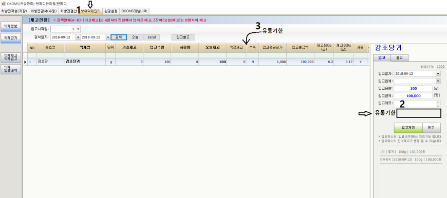This screenshot has height=198, width=447.
Task: Click the unit cell showing g
Action: click(110, 62)
